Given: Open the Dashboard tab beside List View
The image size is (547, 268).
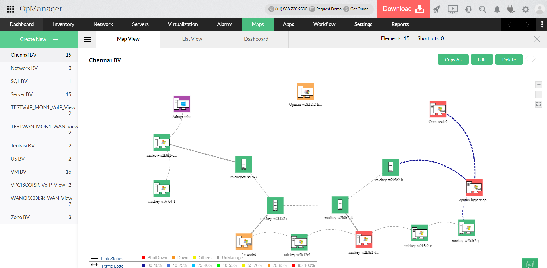Looking at the screenshot, I should tap(256, 39).
